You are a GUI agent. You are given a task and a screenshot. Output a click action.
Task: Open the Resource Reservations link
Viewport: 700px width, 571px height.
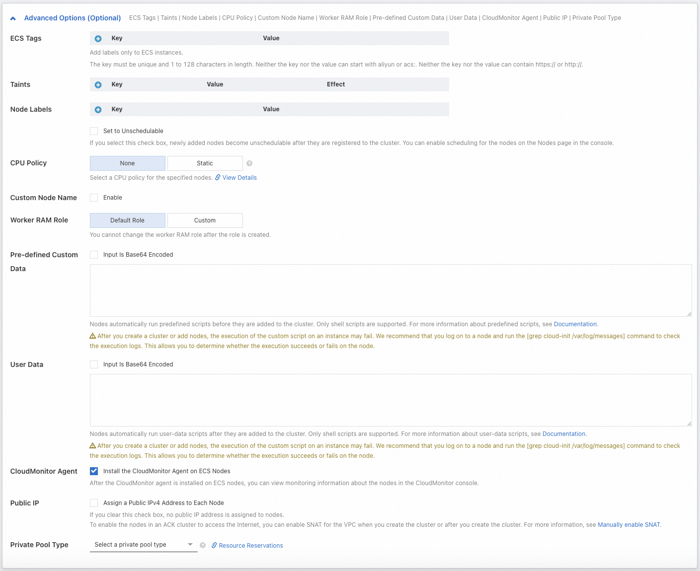pyautogui.click(x=251, y=546)
